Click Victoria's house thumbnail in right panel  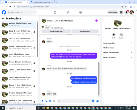pos(118,23)
